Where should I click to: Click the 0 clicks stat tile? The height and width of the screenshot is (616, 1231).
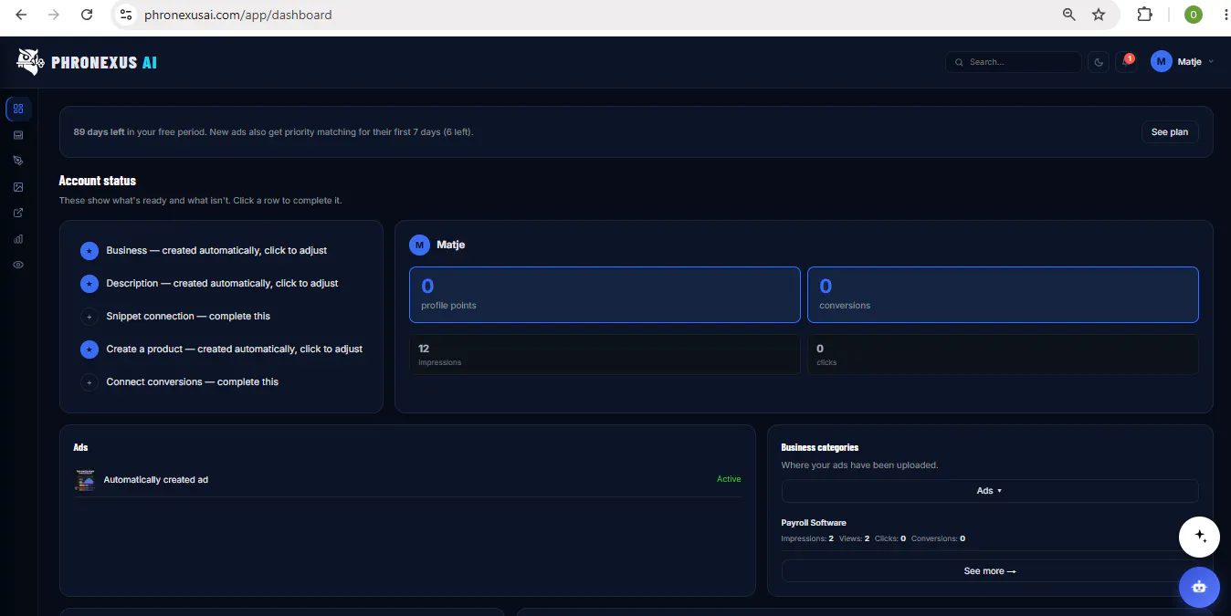coord(1003,354)
